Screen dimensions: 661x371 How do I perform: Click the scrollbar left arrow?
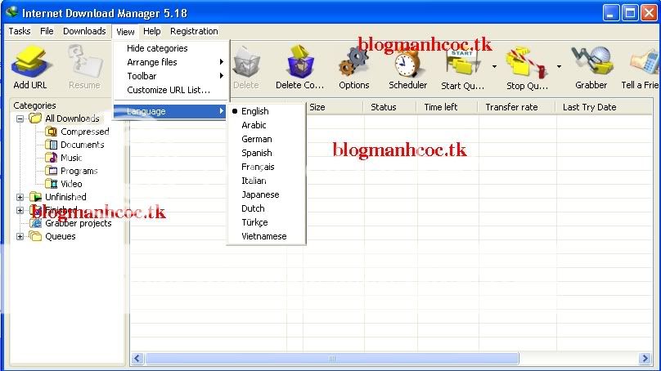[137, 359]
